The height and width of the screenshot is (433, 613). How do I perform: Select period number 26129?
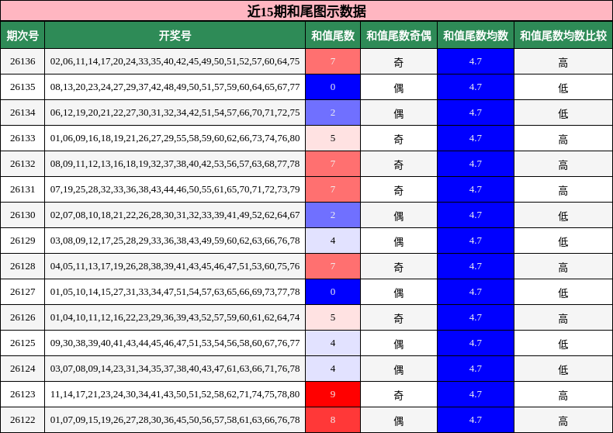tap(23, 241)
